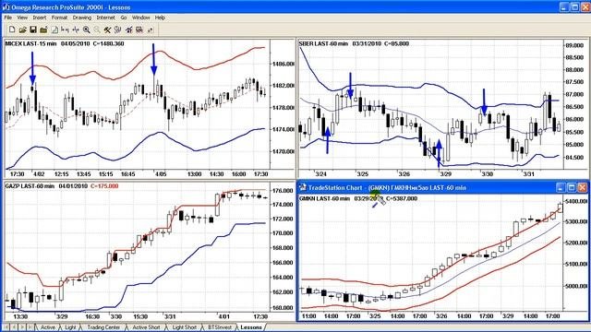Click the last-tab scroll arrow
This screenshot has height=332, width=591.
tap(30, 327)
